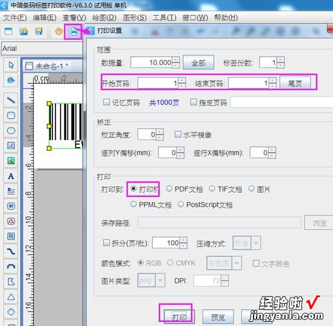Select the arc drawing tool
The height and width of the screenshot is (326, 333).
click(x=11, y=266)
